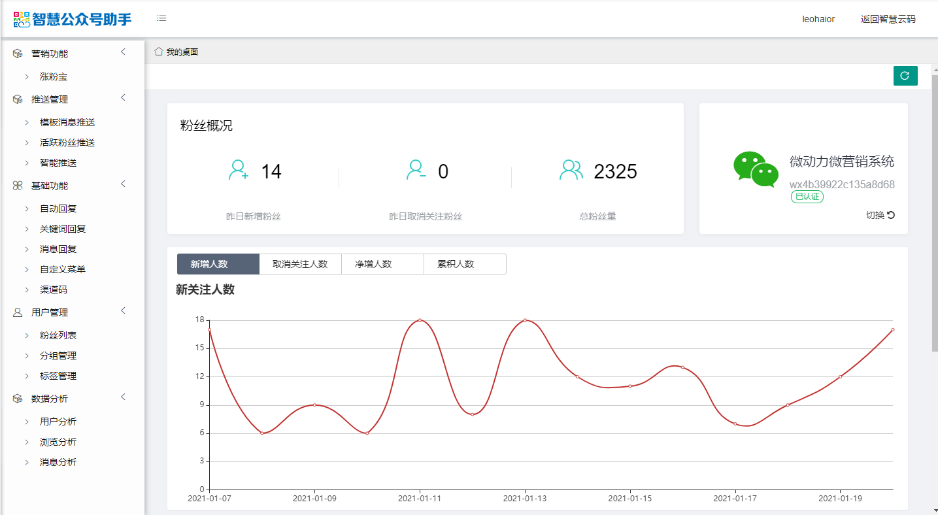This screenshot has height=515, width=938.
Task: Open 粉丝列表 in the sidebar
Action: coord(58,335)
